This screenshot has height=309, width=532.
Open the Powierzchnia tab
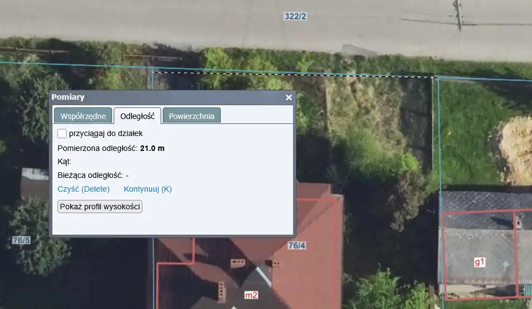pos(191,116)
